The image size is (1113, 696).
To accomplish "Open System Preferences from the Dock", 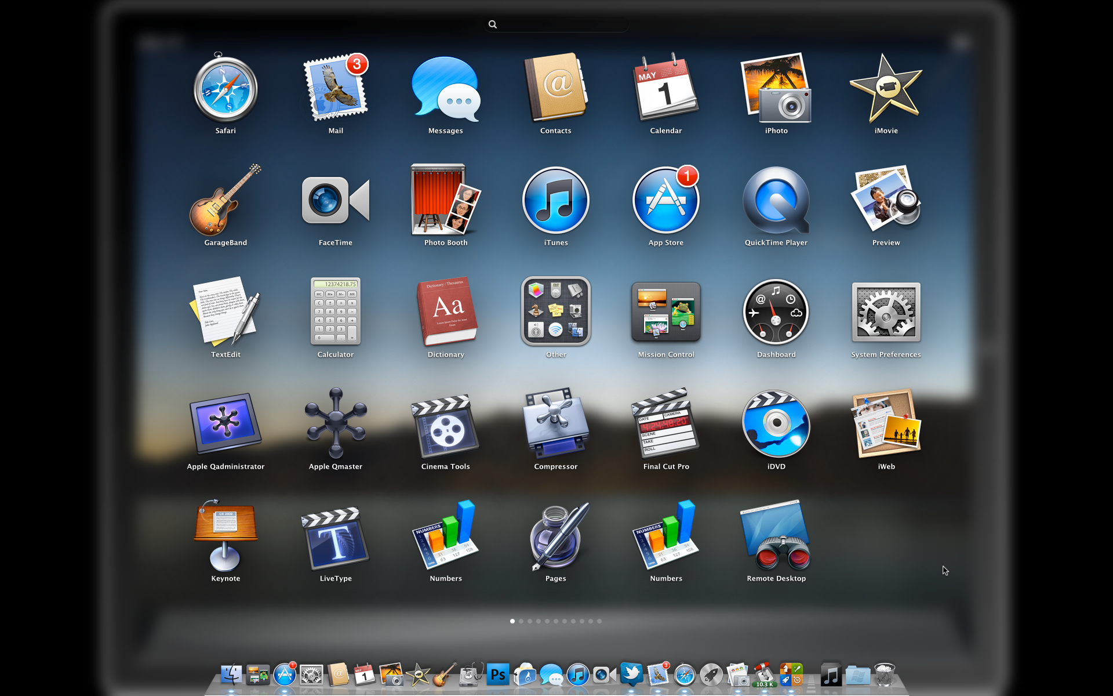I will point(311,675).
